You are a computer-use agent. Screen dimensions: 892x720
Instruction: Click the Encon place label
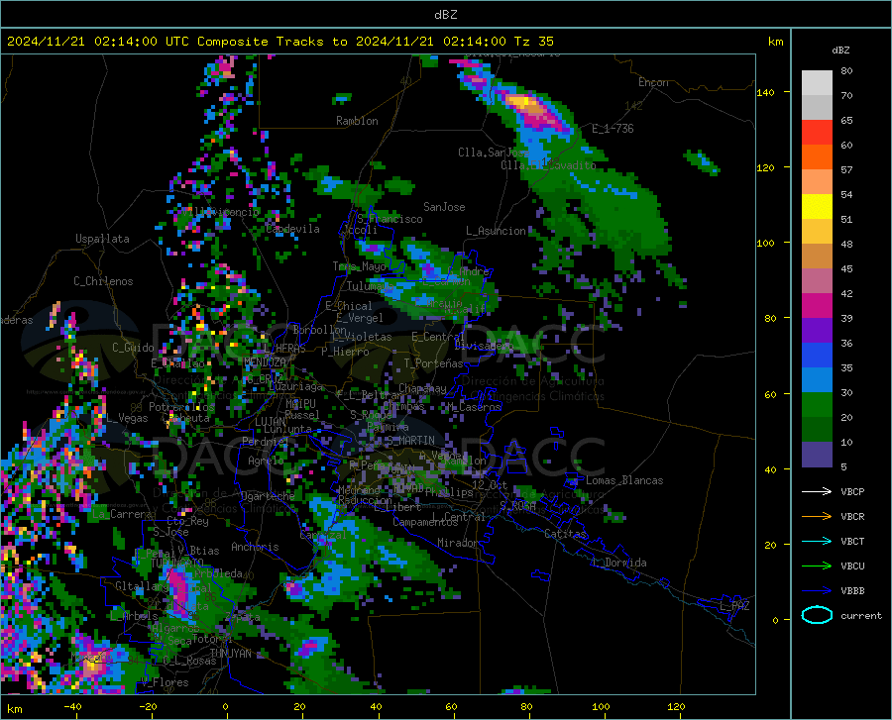[653, 82]
